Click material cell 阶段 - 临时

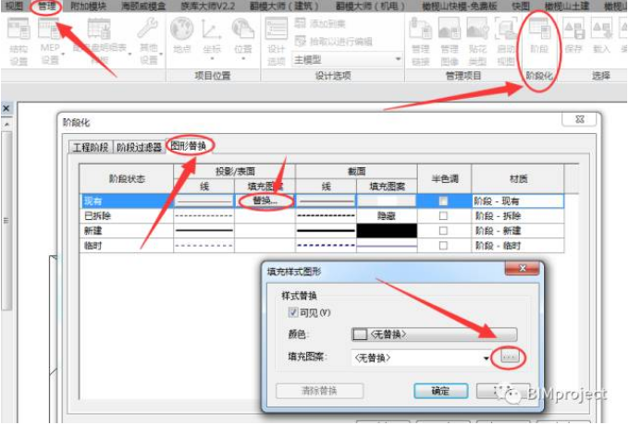point(517,246)
